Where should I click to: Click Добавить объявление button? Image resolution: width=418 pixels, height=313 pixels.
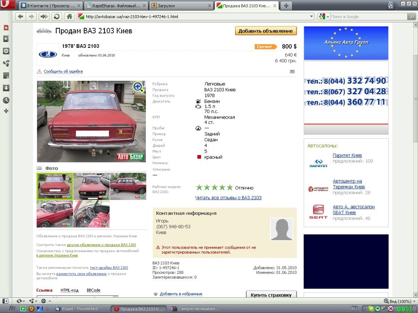tap(266, 31)
